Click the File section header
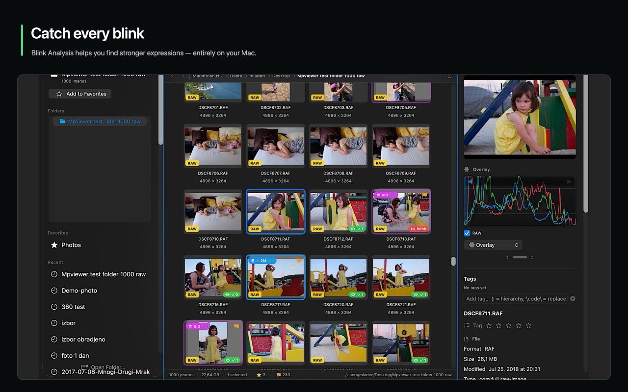Viewport: 628px width, 392px height. [x=472, y=339]
